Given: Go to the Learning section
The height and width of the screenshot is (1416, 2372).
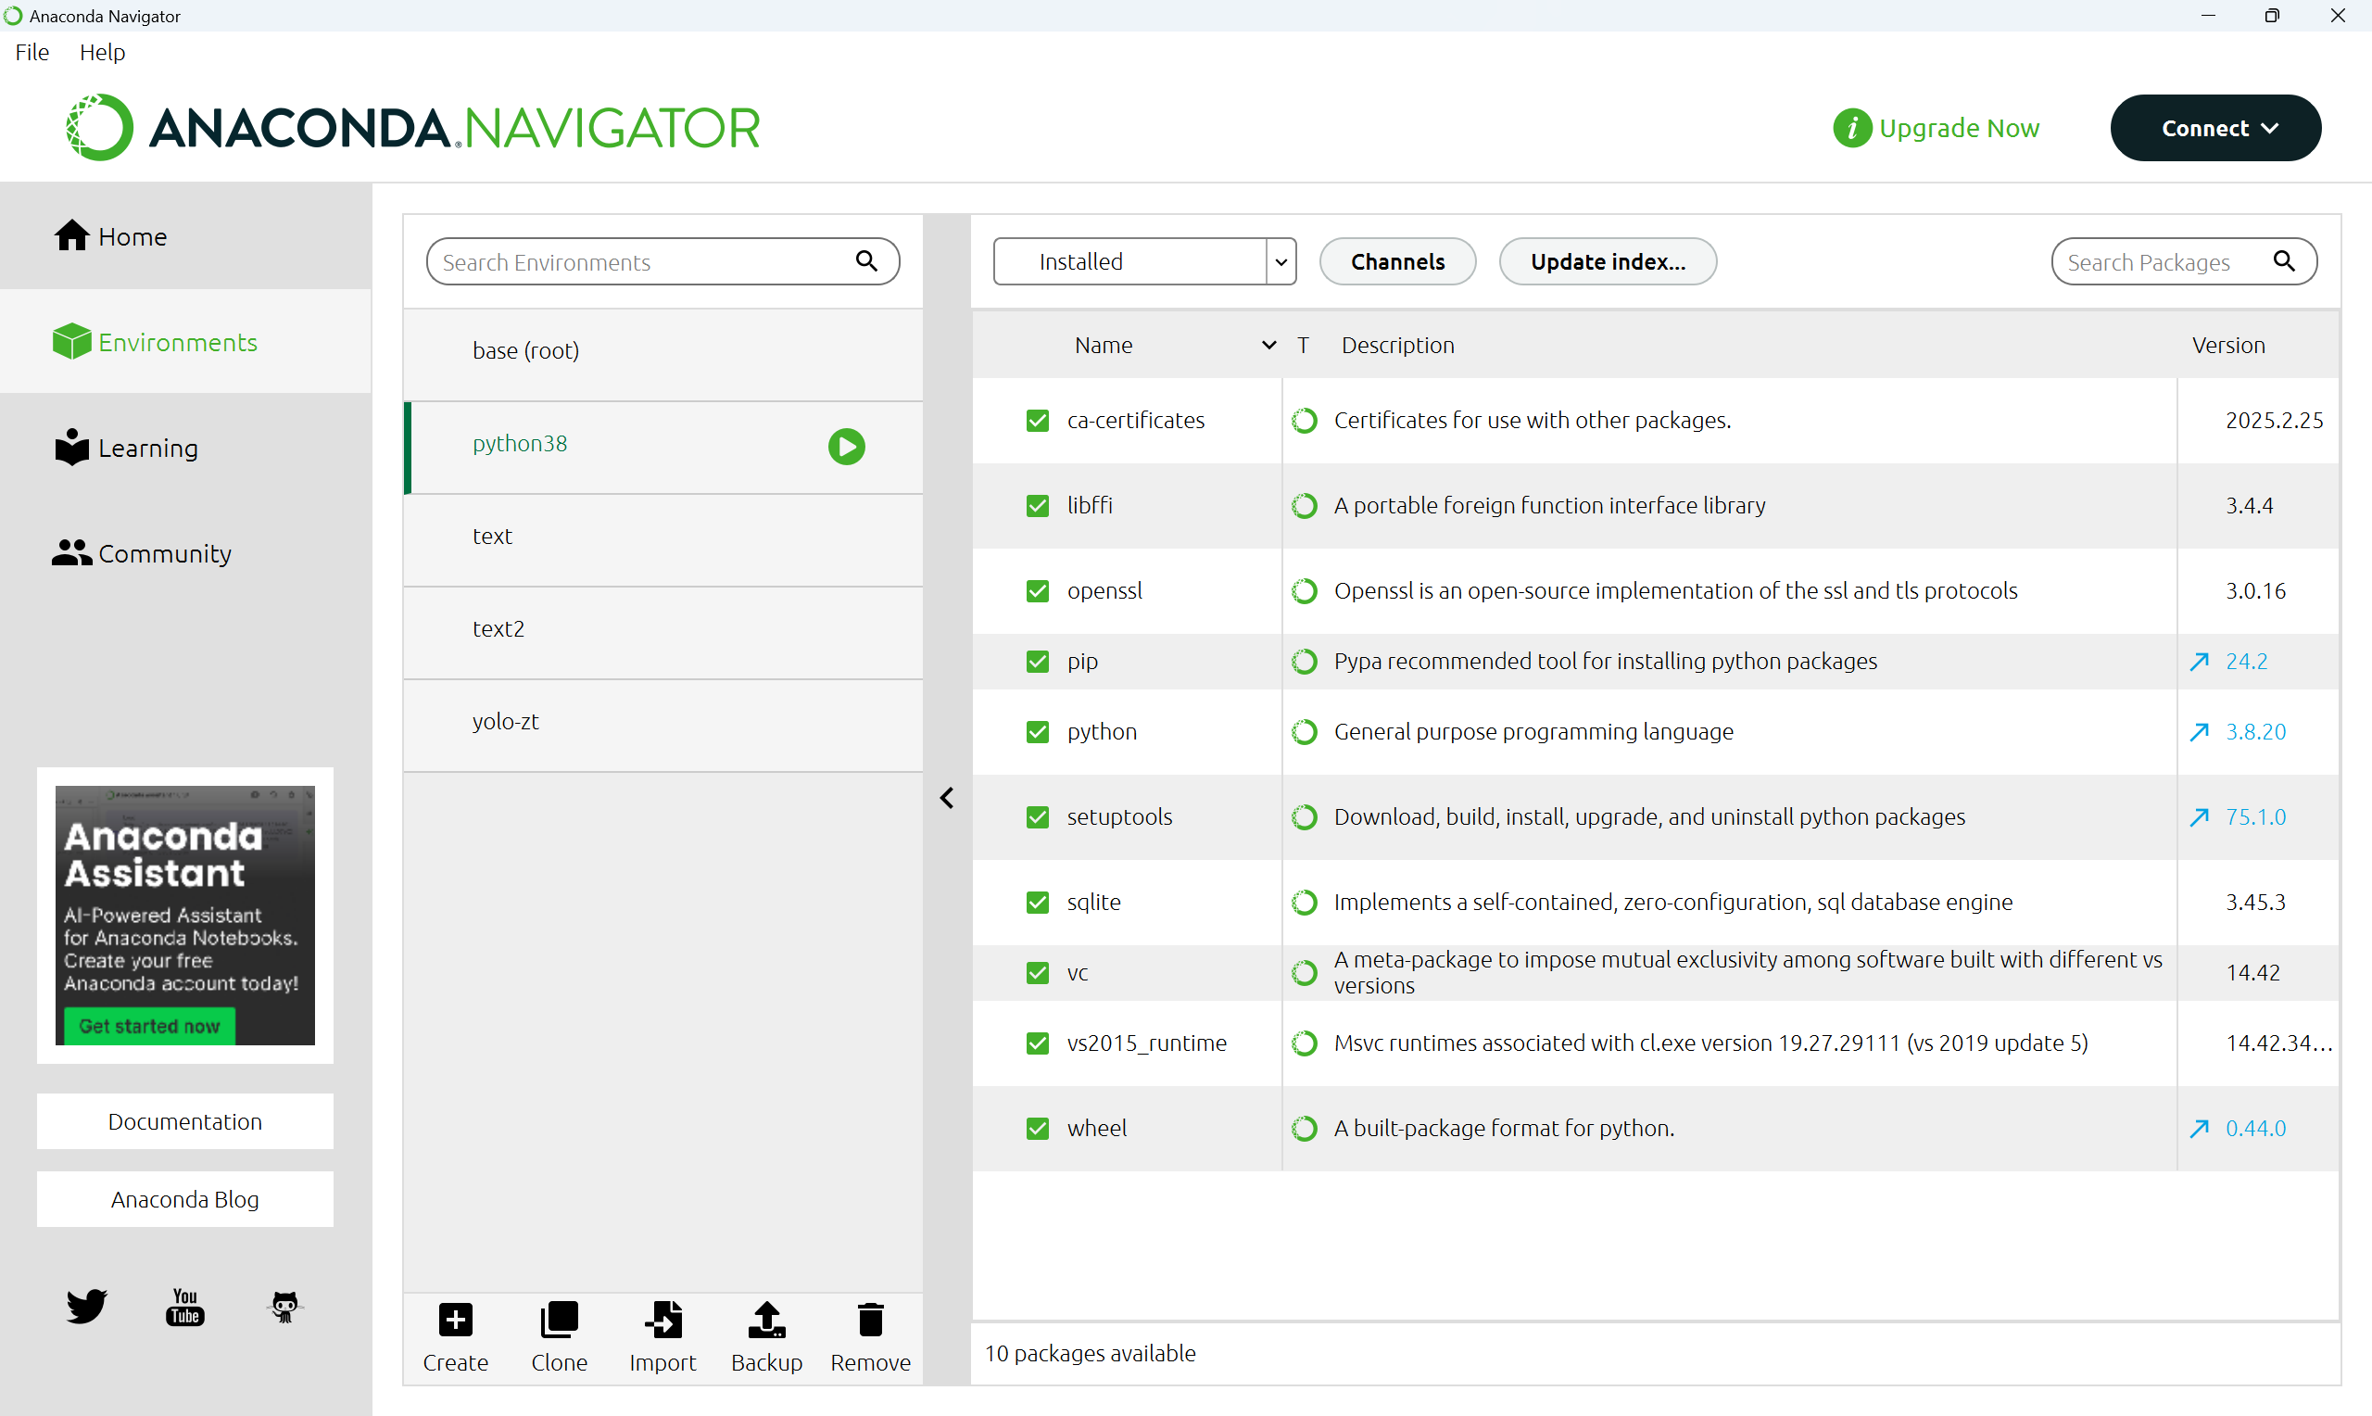Looking at the screenshot, I should pyautogui.click(x=185, y=448).
